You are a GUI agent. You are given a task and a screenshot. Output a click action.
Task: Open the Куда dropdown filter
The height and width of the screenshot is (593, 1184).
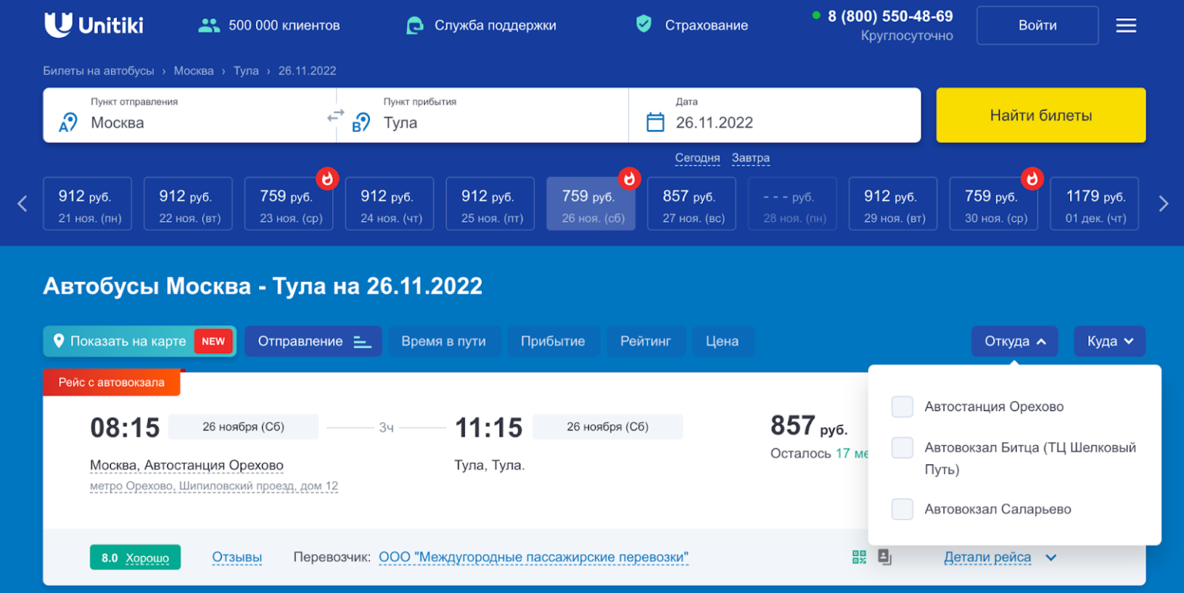1109,341
